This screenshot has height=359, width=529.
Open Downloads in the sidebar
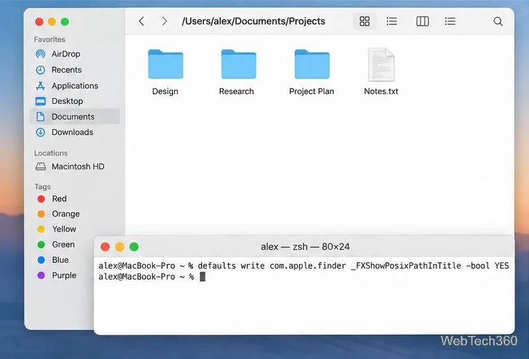(75, 132)
